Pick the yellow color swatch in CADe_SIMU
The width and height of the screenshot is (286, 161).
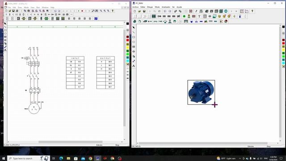pyautogui.click(x=127, y=47)
